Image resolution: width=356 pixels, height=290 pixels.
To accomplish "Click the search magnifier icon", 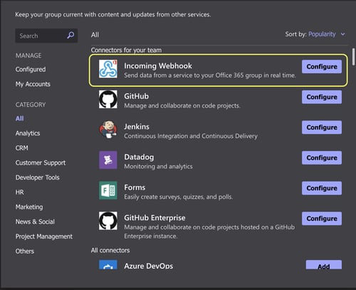I will click(x=70, y=36).
